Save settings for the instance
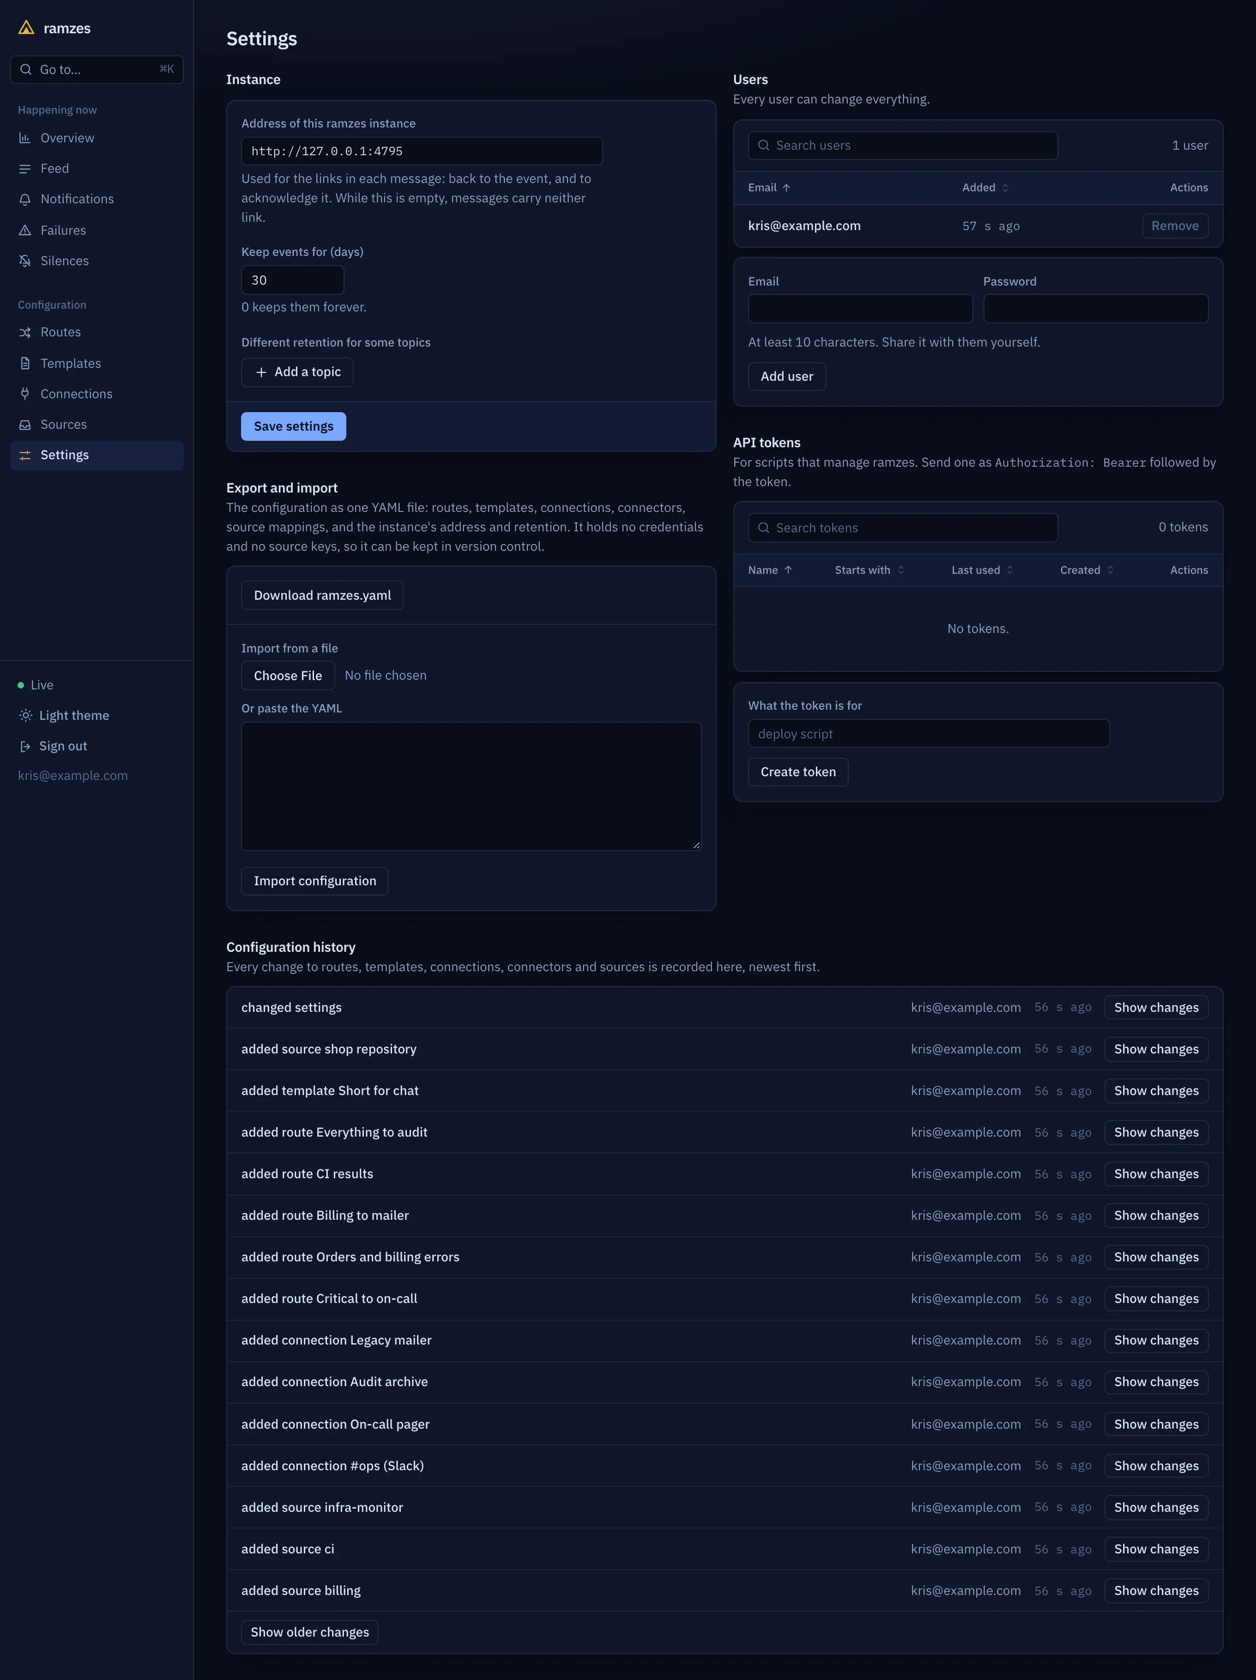The image size is (1256, 1680). pyautogui.click(x=294, y=427)
